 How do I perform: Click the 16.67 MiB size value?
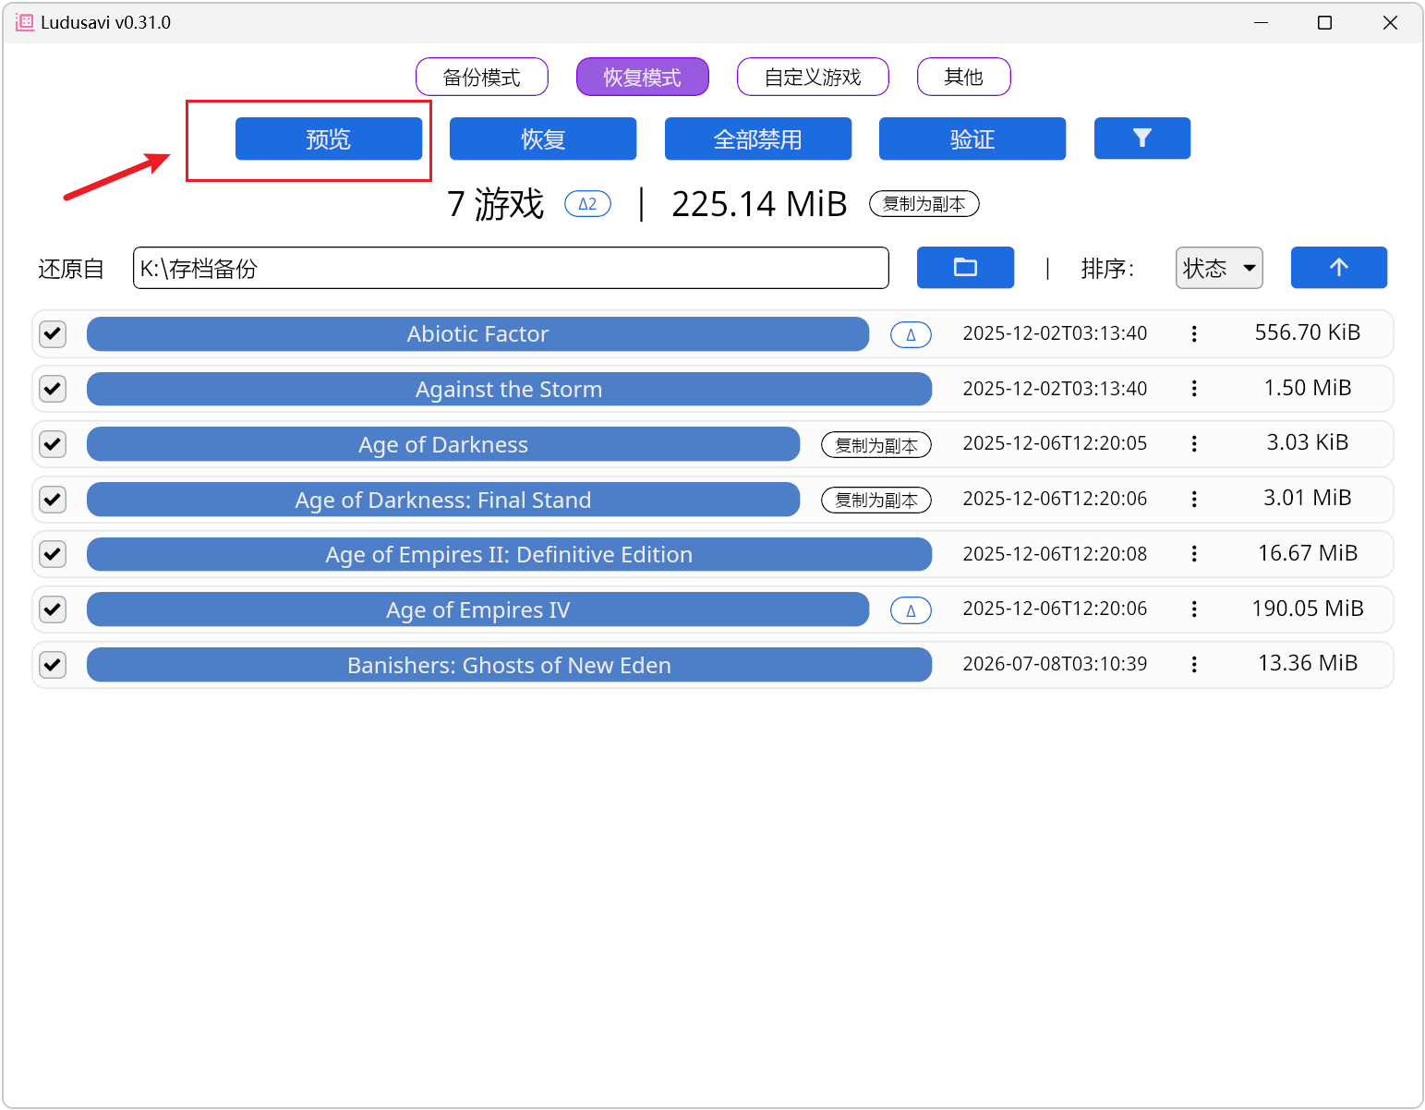[1308, 553]
